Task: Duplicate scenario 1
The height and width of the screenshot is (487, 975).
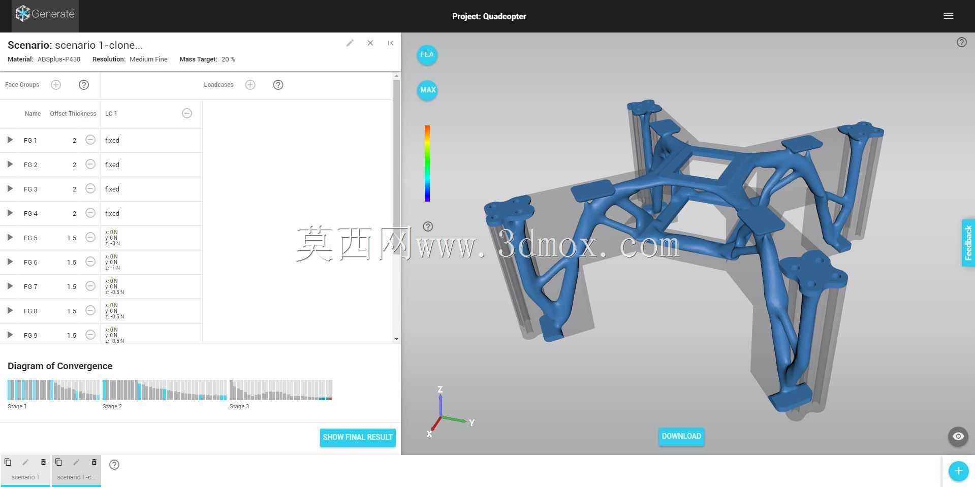Action: click(x=8, y=462)
